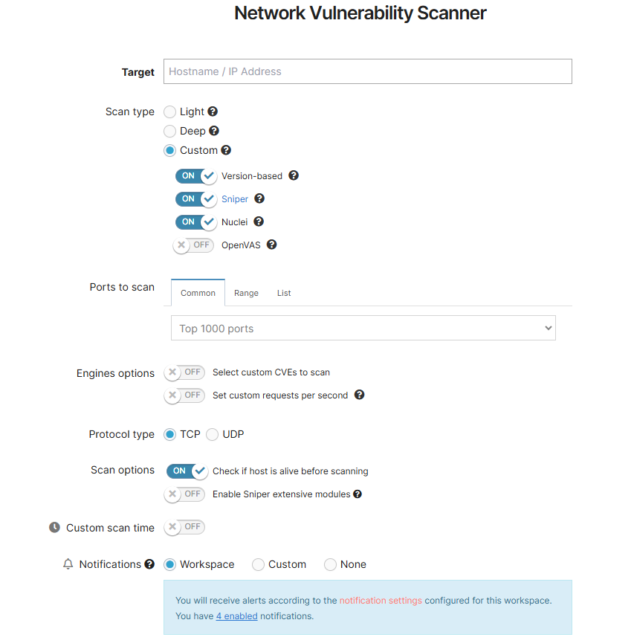Screen dimensions: 634x643
Task: Disable the check if host is alive toggle
Action: [187, 471]
